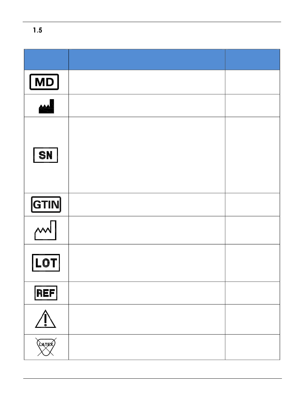Select the LOT batch code symbol
This screenshot has width=304, height=403.
tap(46, 263)
